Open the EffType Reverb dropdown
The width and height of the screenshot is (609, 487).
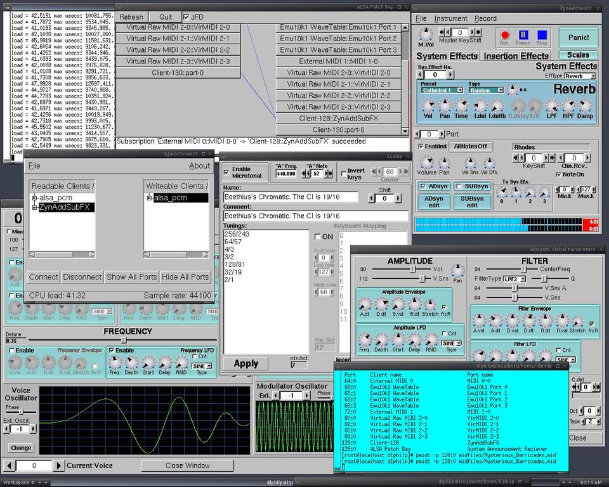[580, 75]
